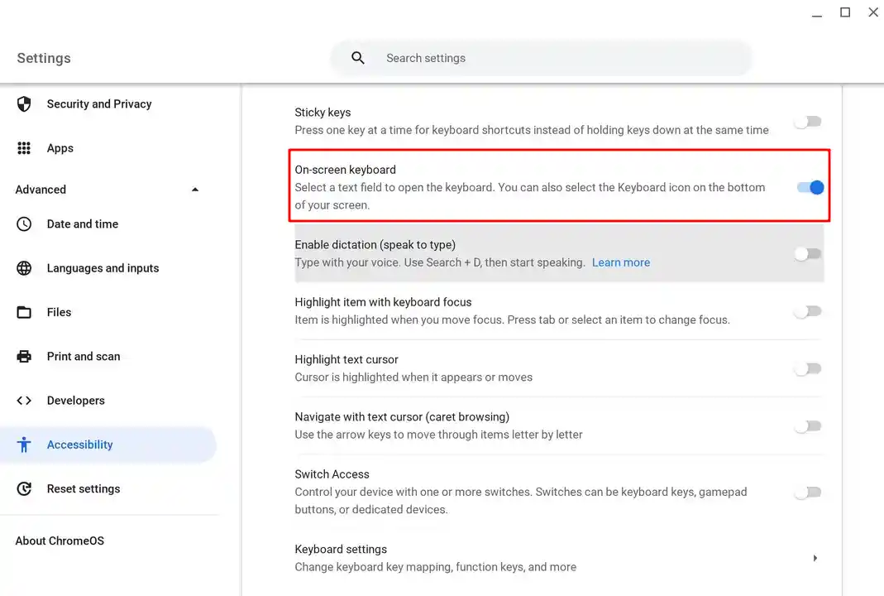Select Accessibility in the sidebar
The height and width of the screenshot is (596, 884).
(x=79, y=445)
